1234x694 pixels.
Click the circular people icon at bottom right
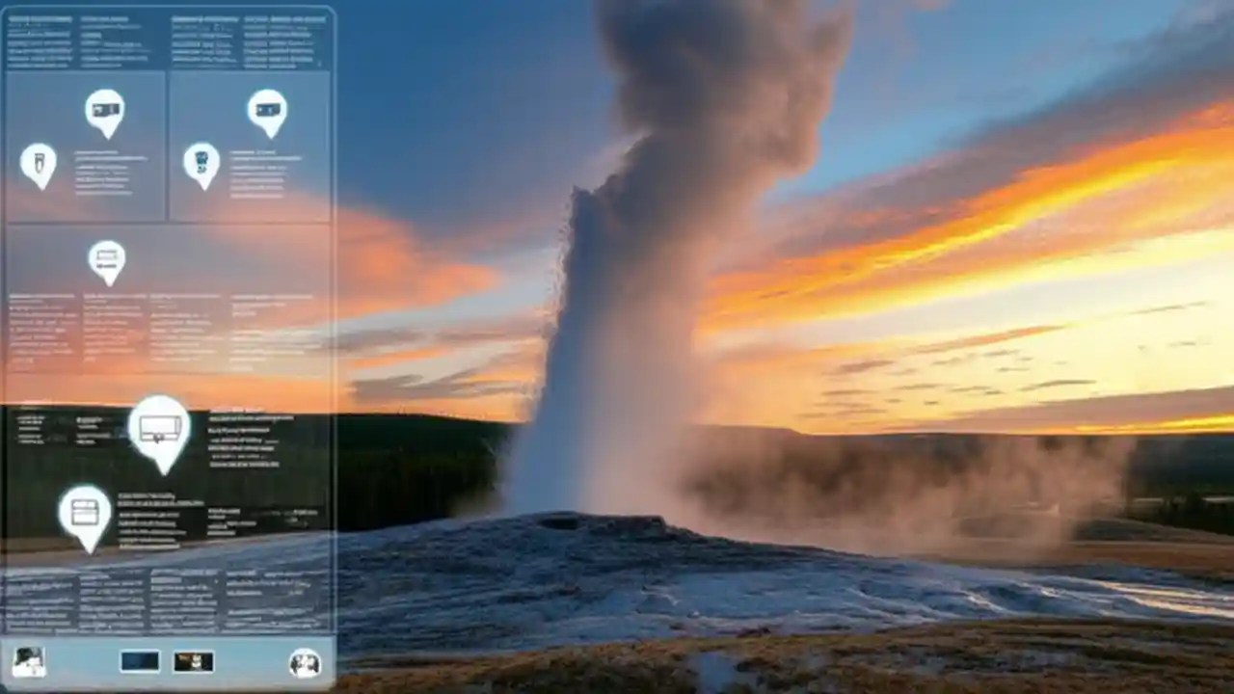pyautogui.click(x=304, y=660)
